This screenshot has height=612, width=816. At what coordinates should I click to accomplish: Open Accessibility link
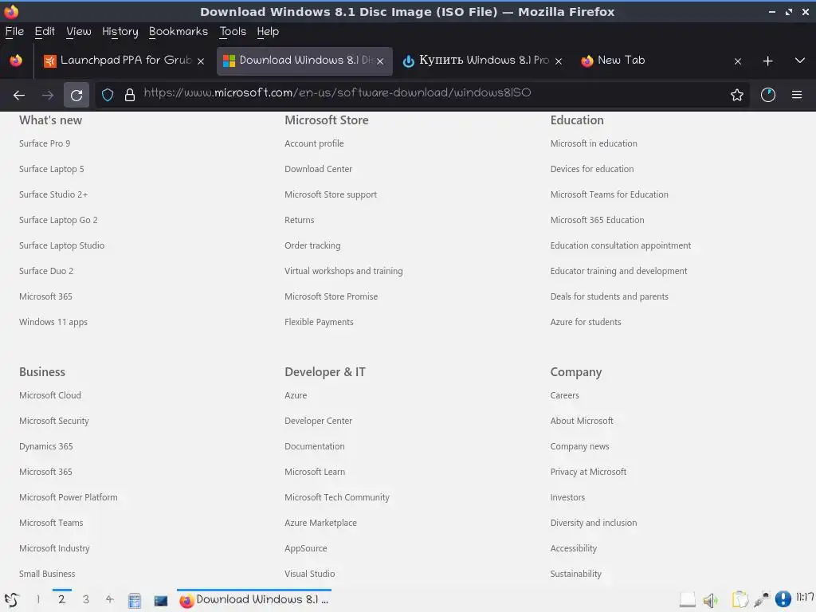(574, 548)
